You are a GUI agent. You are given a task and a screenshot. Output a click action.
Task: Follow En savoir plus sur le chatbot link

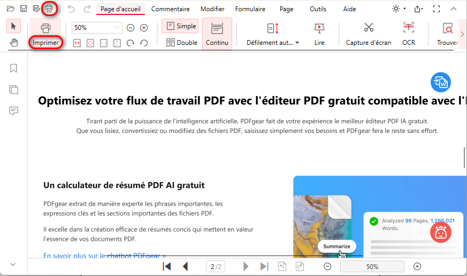coord(104,255)
